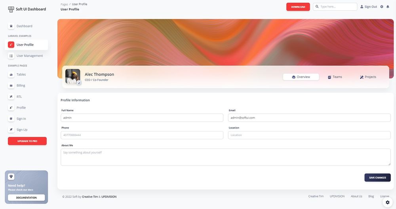Viewport: 396px width, 209px height.
Task: Click the search magnifier icon
Action: (x=317, y=7)
